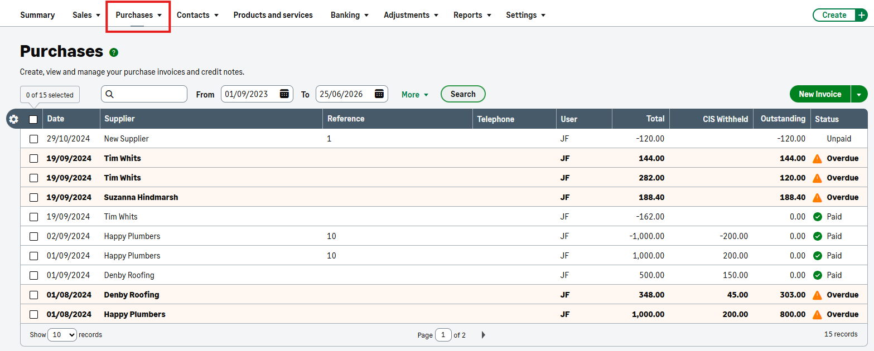Expand the Sales menu
Screen dimensions: 874x351
click(x=86, y=15)
